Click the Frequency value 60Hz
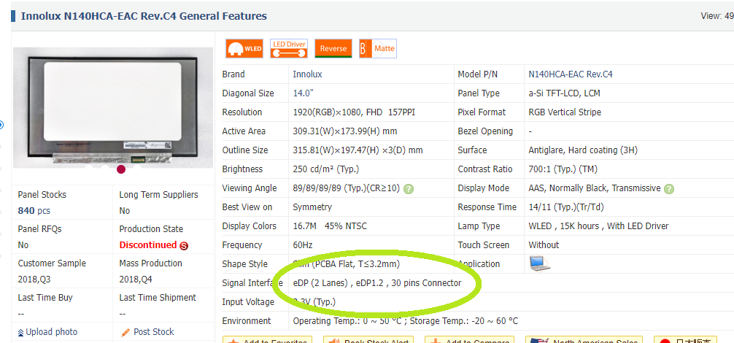Image resolution: width=734 pixels, height=343 pixels. [x=302, y=244]
